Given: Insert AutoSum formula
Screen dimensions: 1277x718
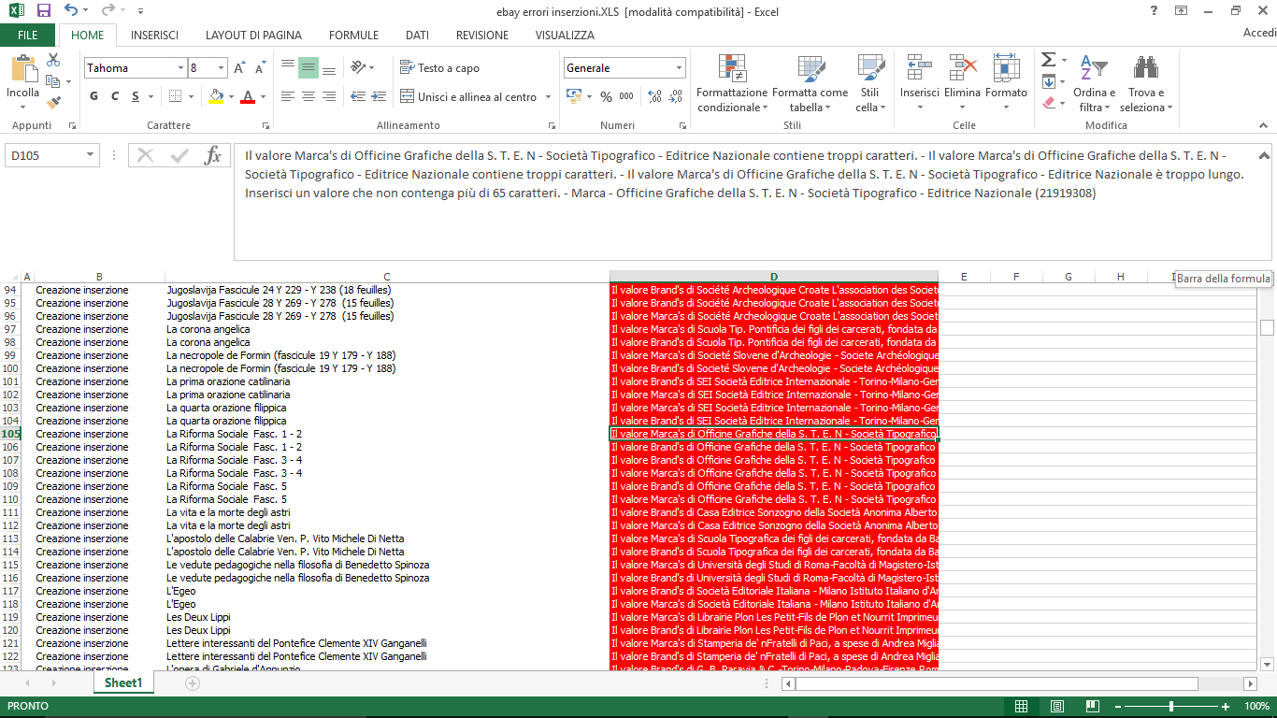Looking at the screenshot, I should pyautogui.click(x=1048, y=60).
